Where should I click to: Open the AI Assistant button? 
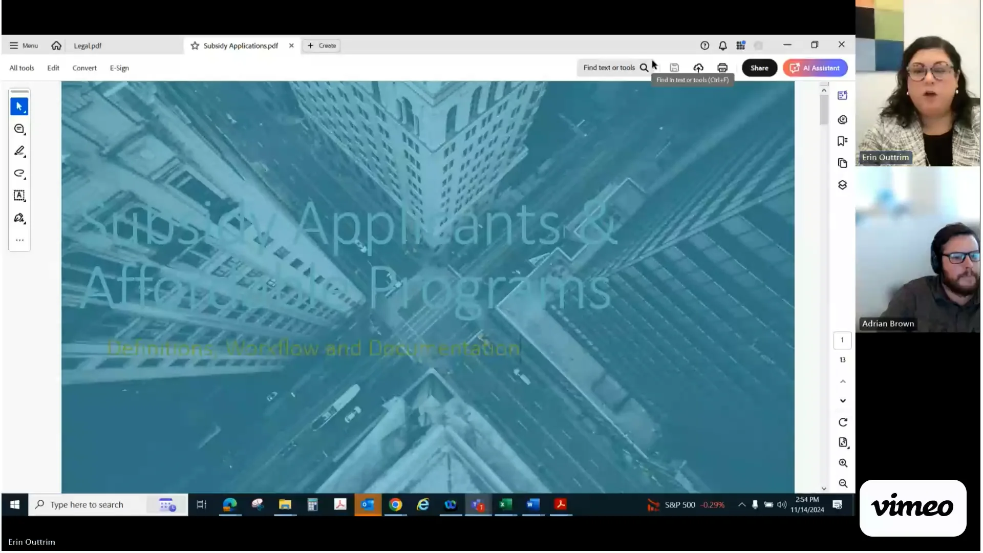(815, 68)
